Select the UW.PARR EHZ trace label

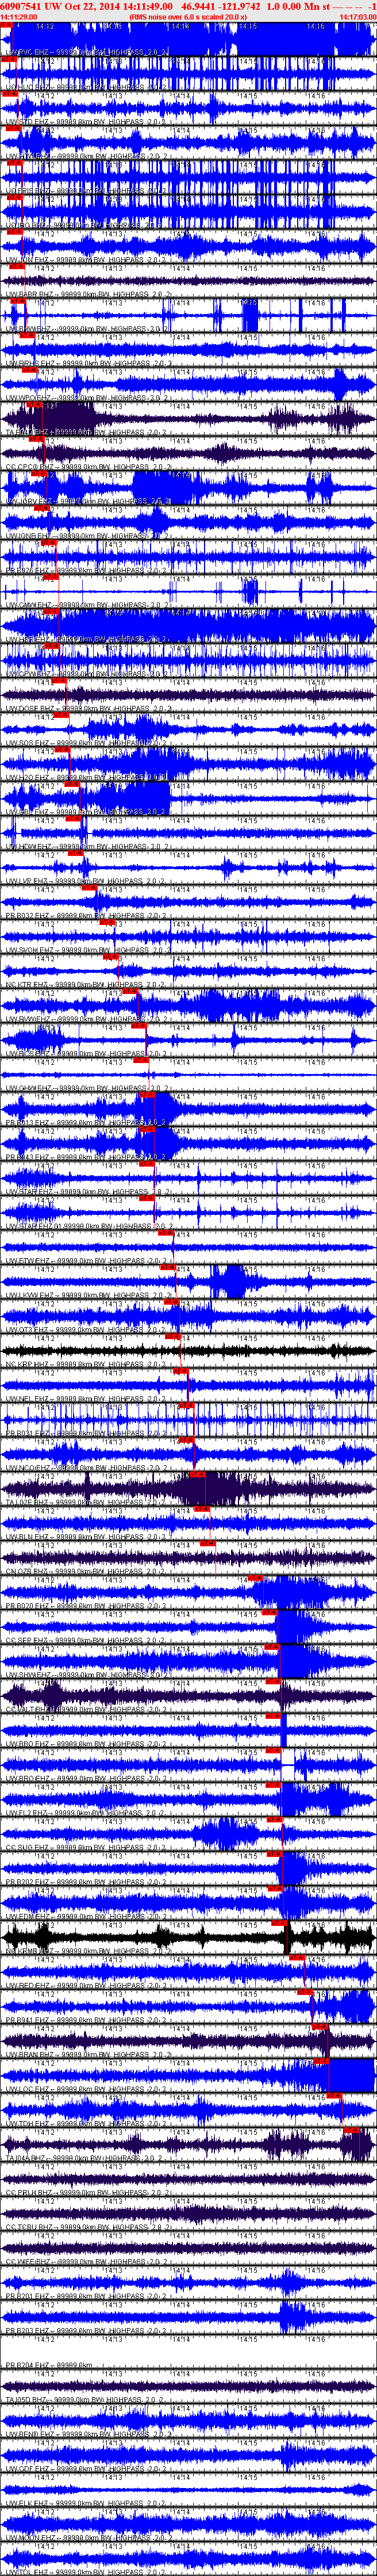point(88,295)
